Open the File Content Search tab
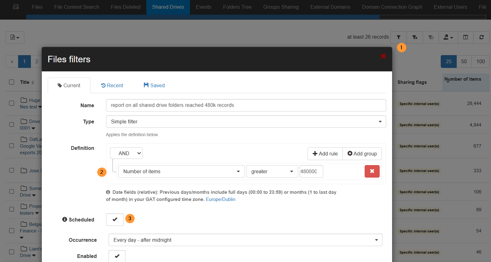Screen dimensions: 491x262 point(77,7)
